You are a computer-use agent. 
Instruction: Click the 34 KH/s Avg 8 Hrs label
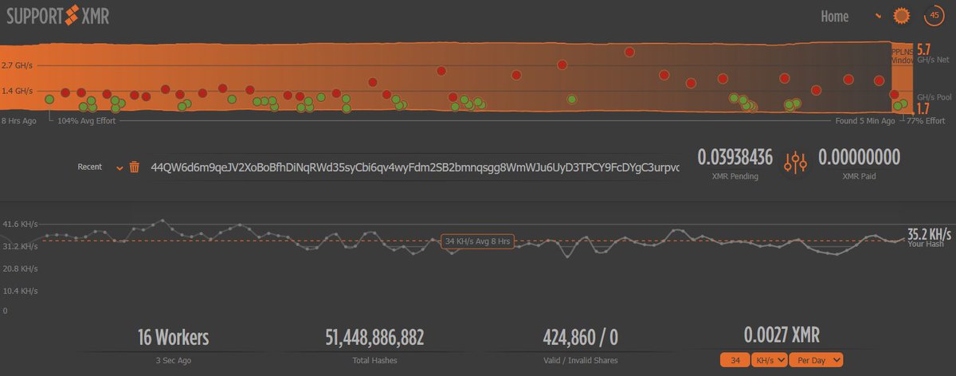click(477, 241)
